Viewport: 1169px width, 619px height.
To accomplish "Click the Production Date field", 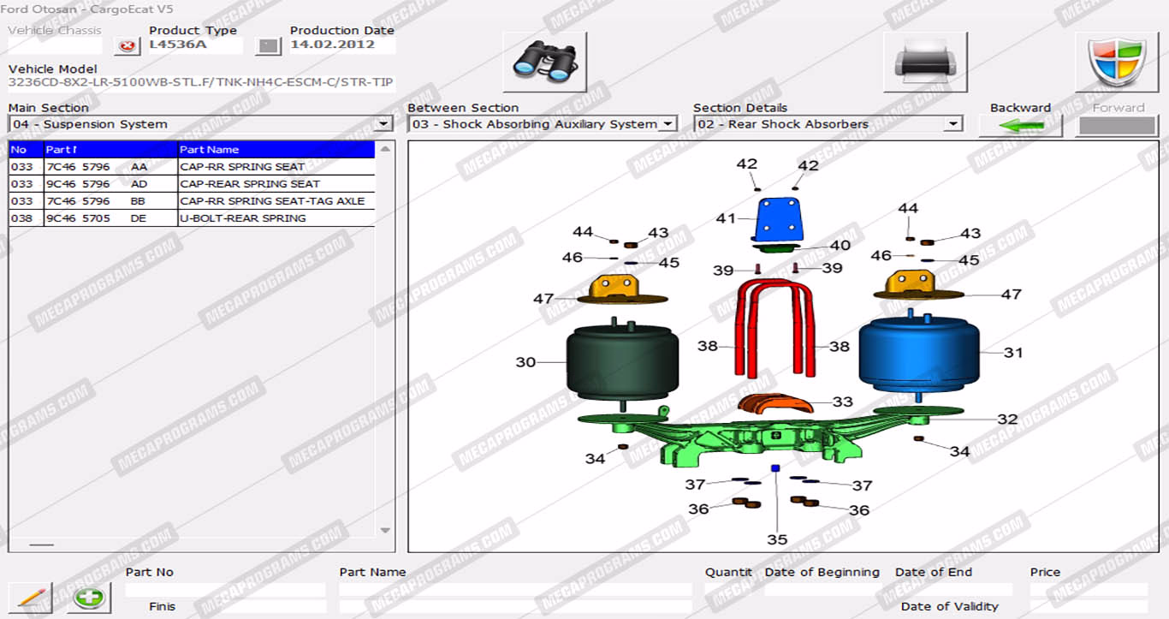I will [x=341, y=45].
